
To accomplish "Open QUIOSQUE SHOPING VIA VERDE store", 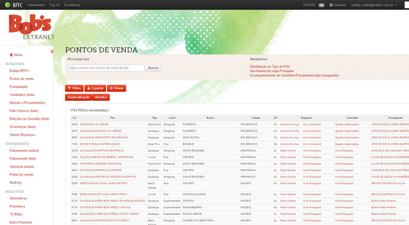I will [100, 131].
